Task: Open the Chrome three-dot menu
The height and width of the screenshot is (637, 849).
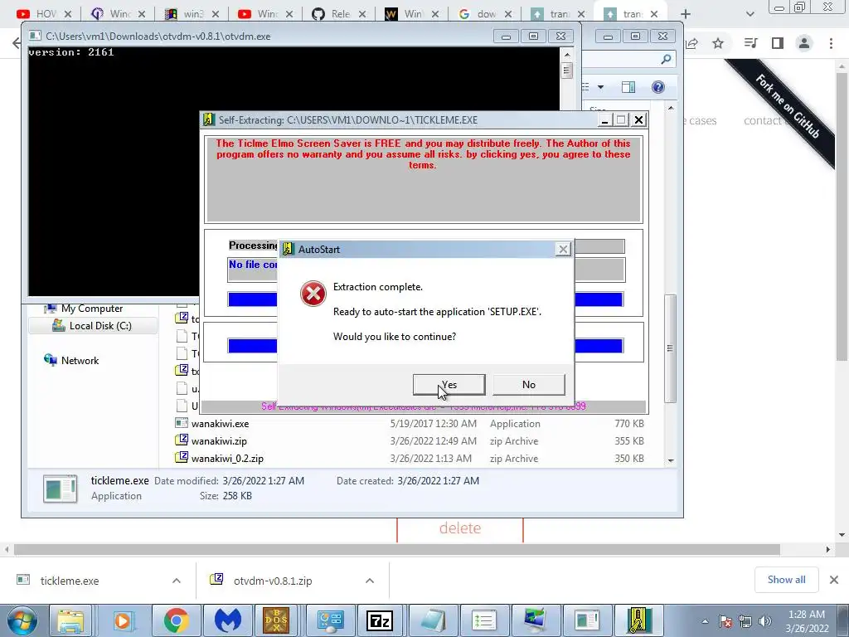Action: pyautogui.click(x=831, y=43)
